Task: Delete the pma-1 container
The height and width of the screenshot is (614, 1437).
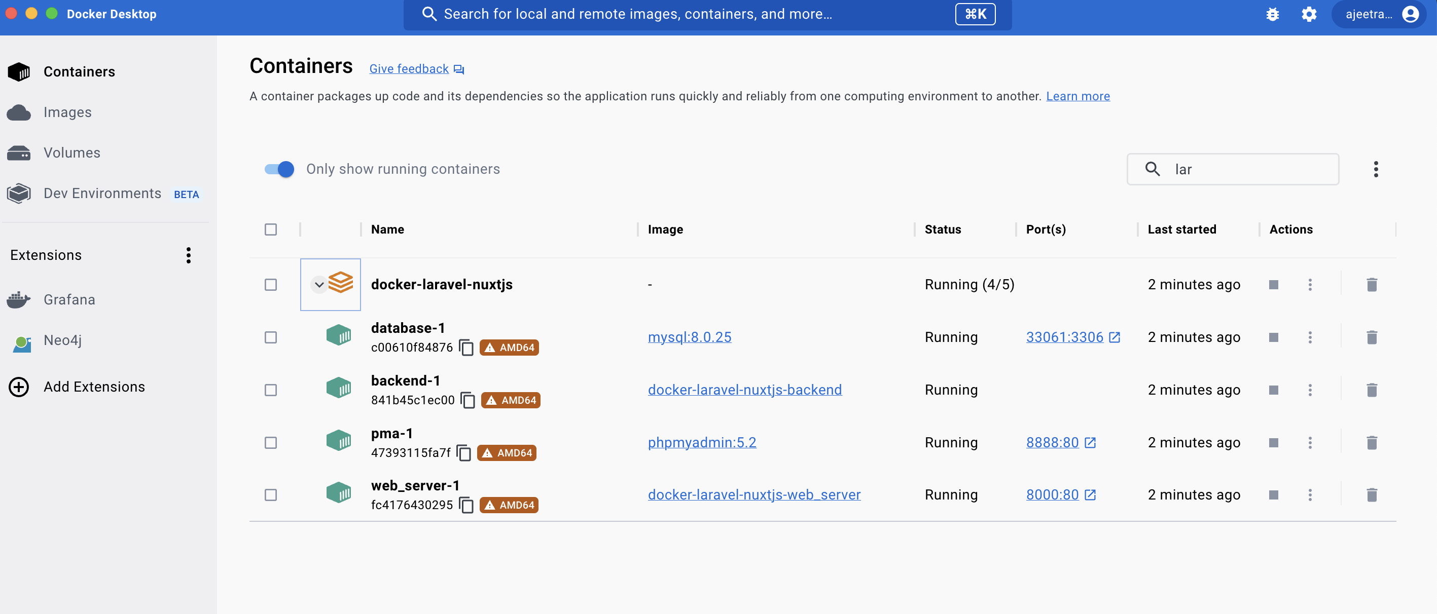Action: pyautogui.click(x=1372, y=442)
